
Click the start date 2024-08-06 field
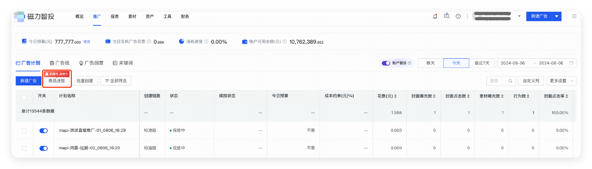513,63
